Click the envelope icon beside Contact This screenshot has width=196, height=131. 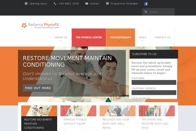tap(87, 4)
